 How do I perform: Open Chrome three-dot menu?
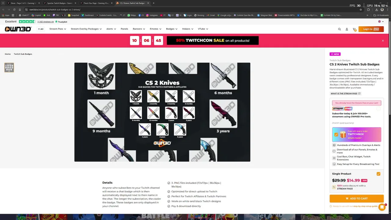pos(387,9)
